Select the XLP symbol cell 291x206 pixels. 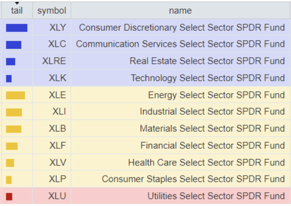click(x=51, y=179)
